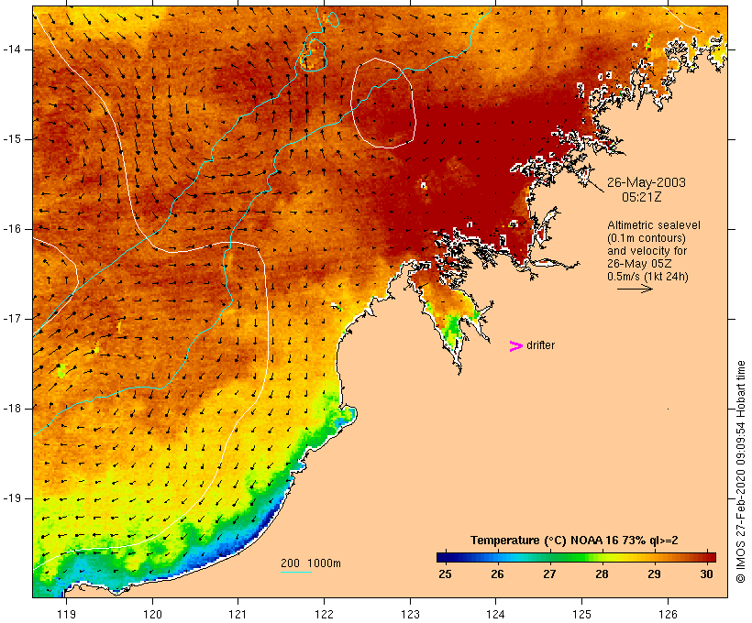Click the 'Altimetric sealevel' caption line
This screenshot has height=623, width=752.
click(654, 224)
